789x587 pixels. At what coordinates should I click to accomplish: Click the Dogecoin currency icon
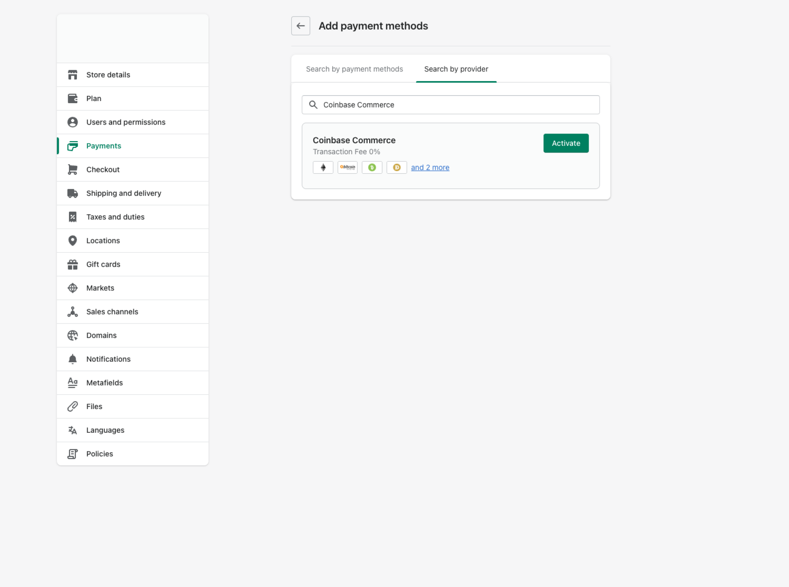pos(397,167)
